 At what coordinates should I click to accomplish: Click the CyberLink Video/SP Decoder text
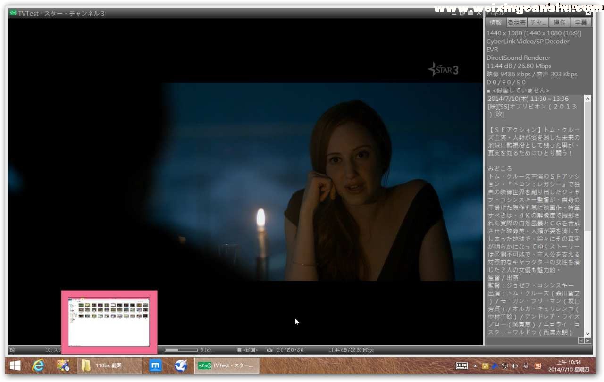(x=528, y=42)
